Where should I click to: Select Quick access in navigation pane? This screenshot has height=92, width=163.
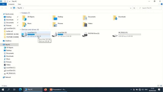pyautogui.click(x=9, y=14)
